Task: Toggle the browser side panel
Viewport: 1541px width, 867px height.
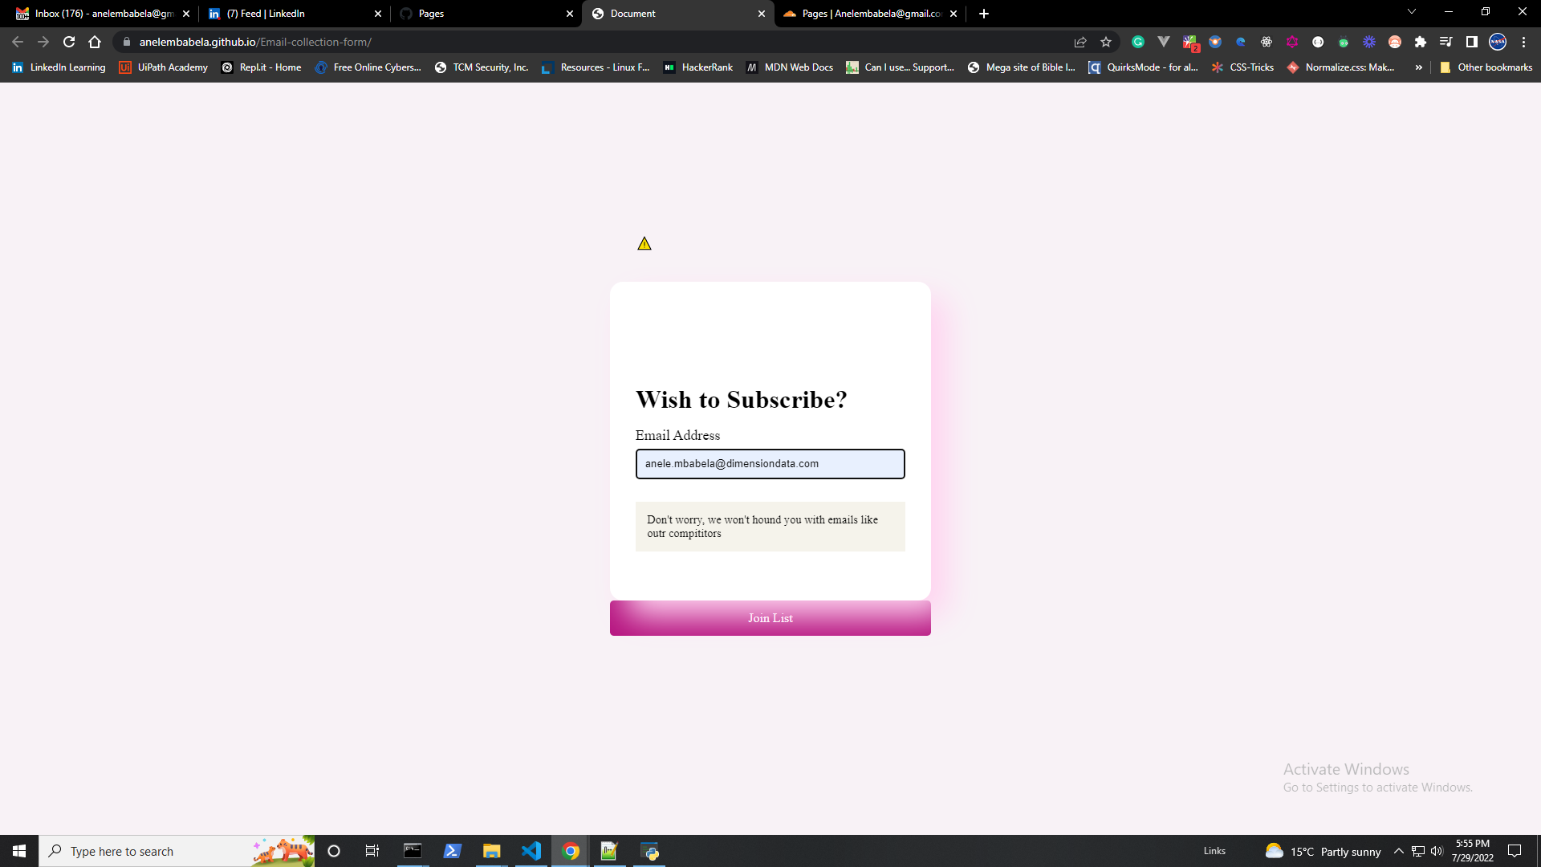Action: (1471, 42)
